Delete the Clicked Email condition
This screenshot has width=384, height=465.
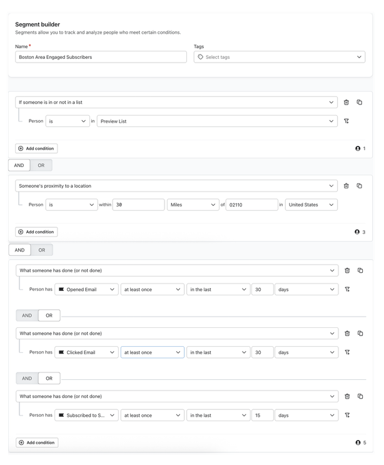(347, 334)
